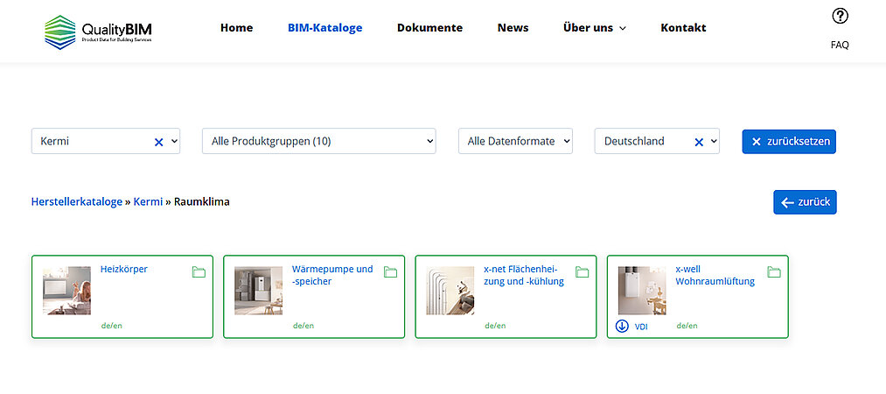Expand the Über uns menu
The width and height of the screenshot is (886, 394).
pos(595,28)
